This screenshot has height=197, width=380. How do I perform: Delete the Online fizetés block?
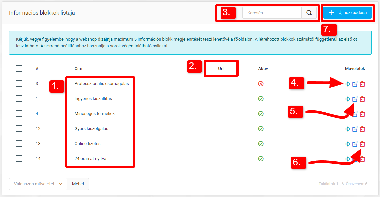point(362,144)
